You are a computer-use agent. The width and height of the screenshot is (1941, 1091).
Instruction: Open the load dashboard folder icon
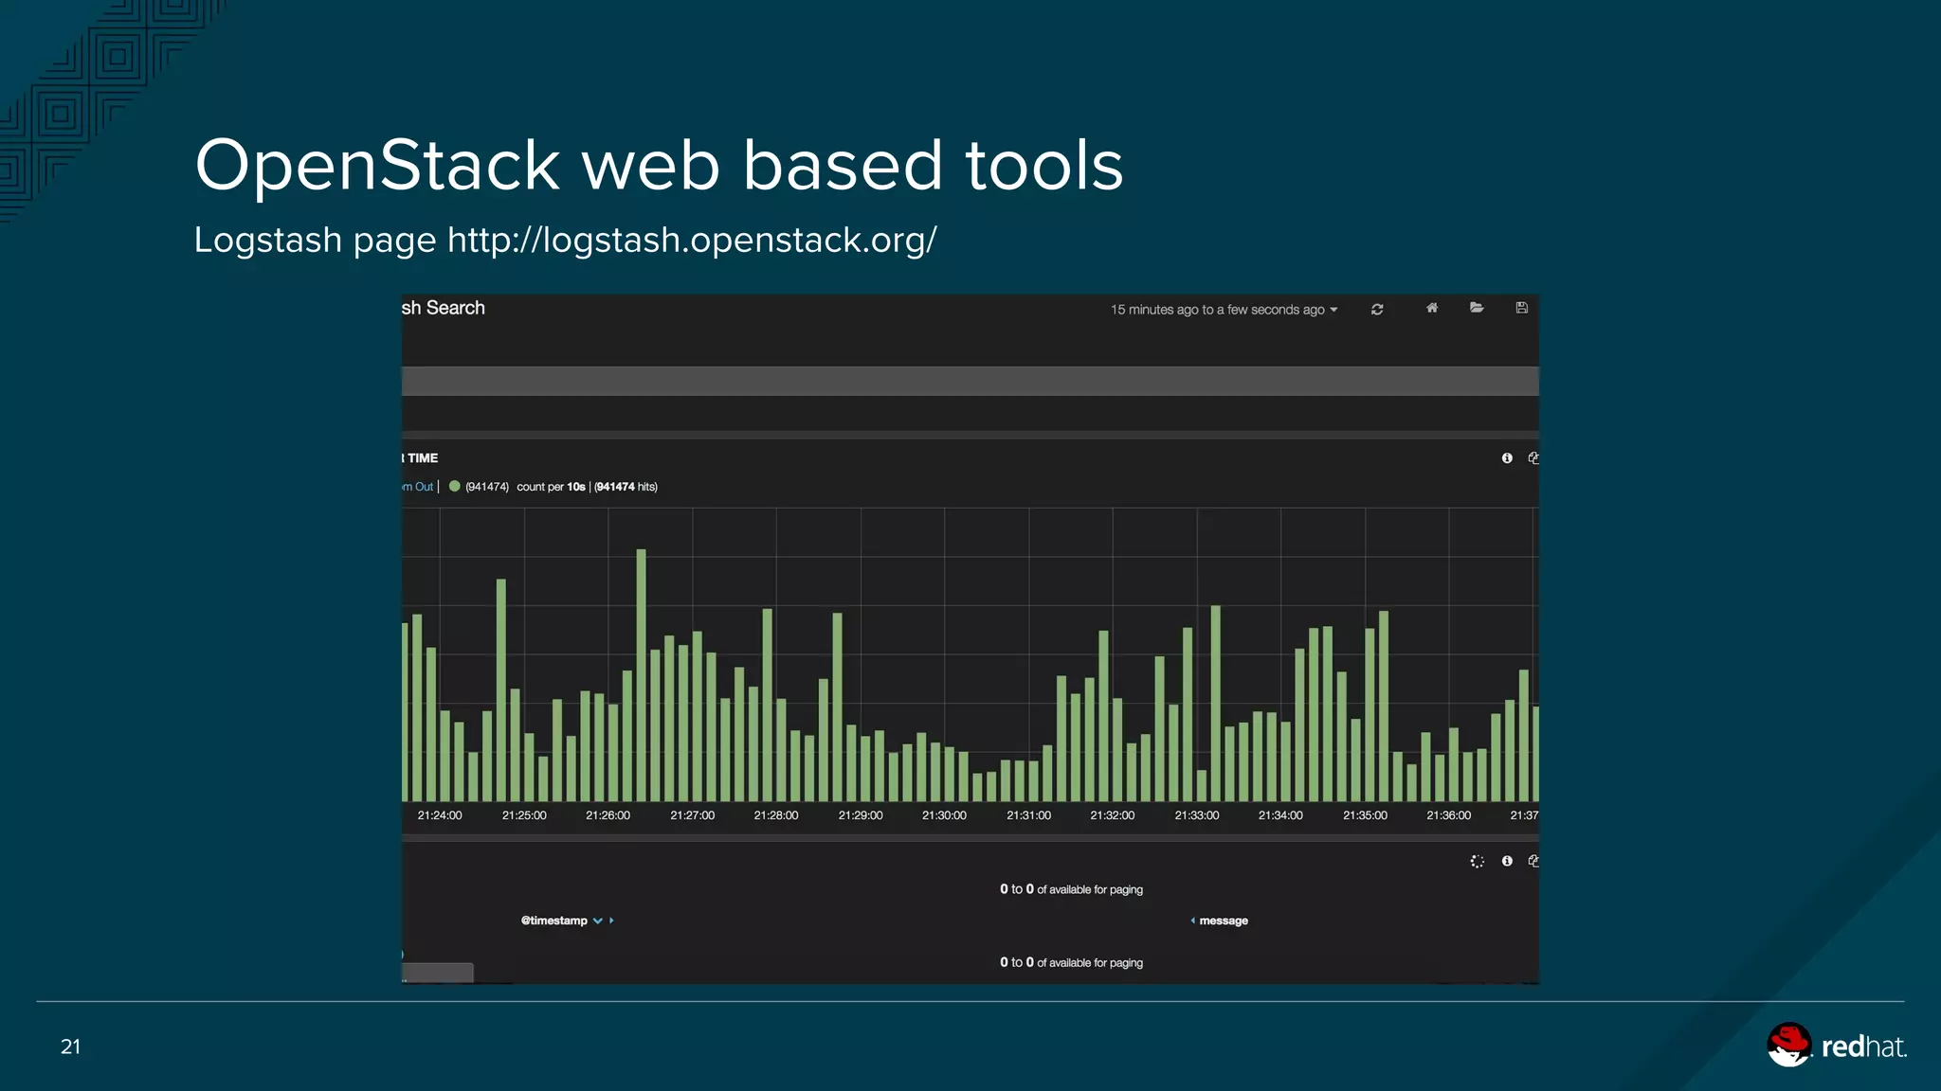click(x=1477, y=308)
